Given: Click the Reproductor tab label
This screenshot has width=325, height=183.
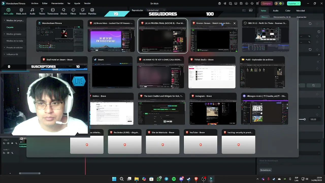Looking at the screenshot, I should pos(137,10).
